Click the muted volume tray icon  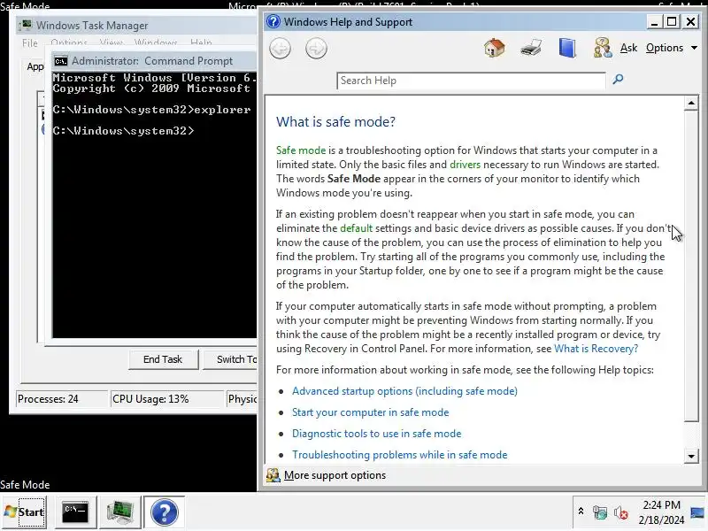pos(621,512)
